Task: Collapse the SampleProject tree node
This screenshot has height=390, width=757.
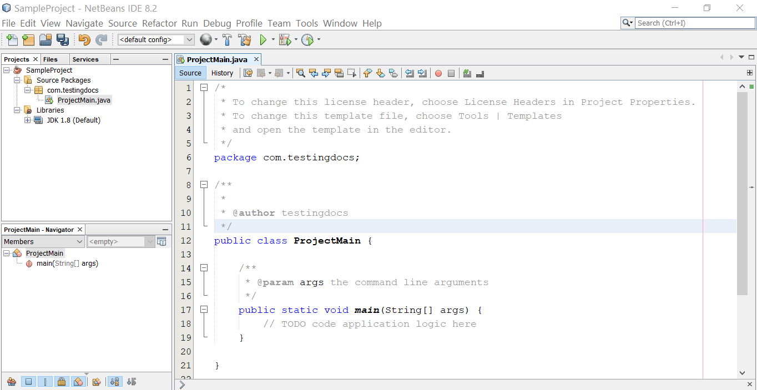Action: pyautogui.click(x=7, y=70)
